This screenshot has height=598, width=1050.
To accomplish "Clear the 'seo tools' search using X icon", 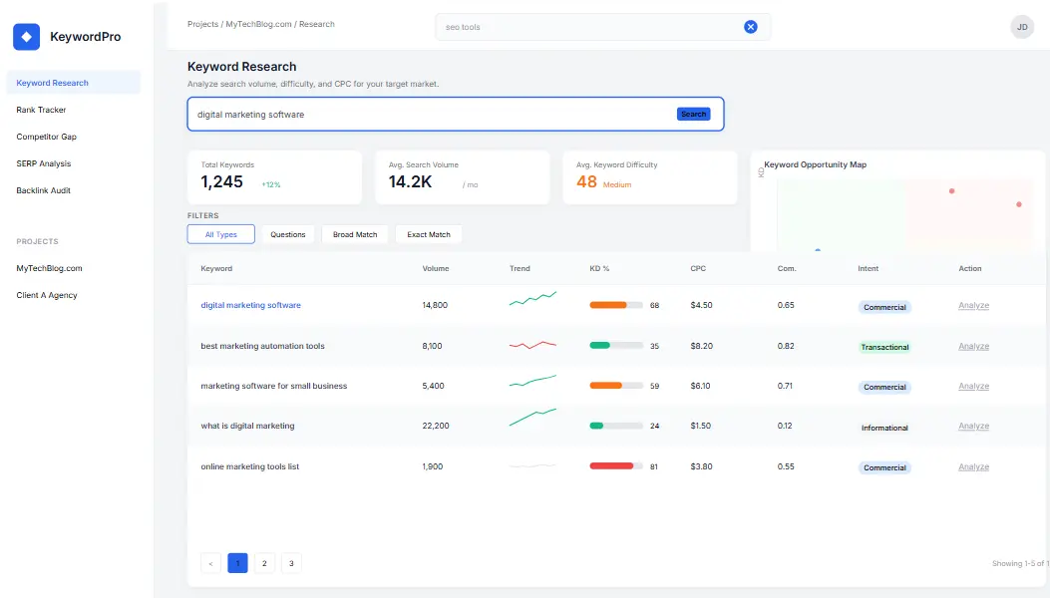I will click(x=751, y=27).
